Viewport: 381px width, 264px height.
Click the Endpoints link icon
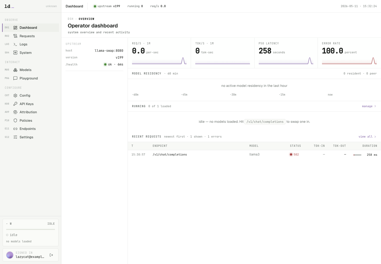click(x=15, y=129)
